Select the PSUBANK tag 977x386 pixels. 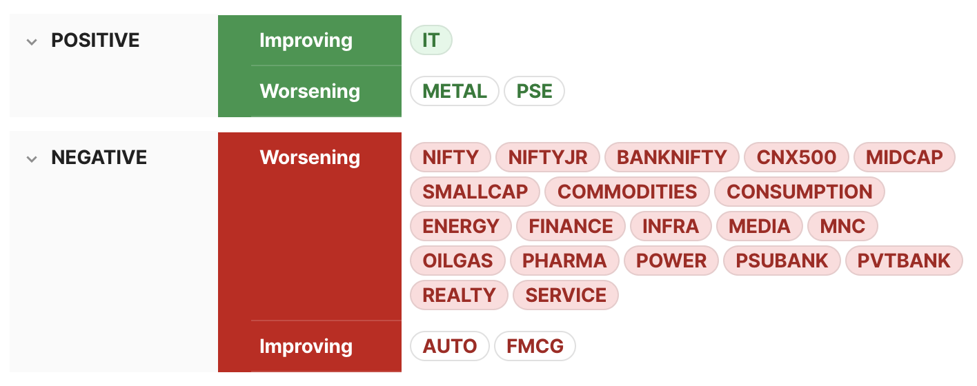click(782, 261)
